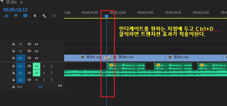Target the V3 track header
The height and width of the screenshot is (106, 227).
point(20,44)
